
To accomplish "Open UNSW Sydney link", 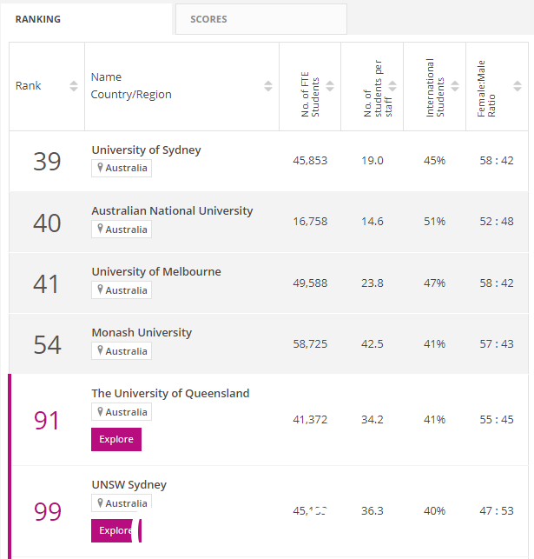I will tap(129, 485).
